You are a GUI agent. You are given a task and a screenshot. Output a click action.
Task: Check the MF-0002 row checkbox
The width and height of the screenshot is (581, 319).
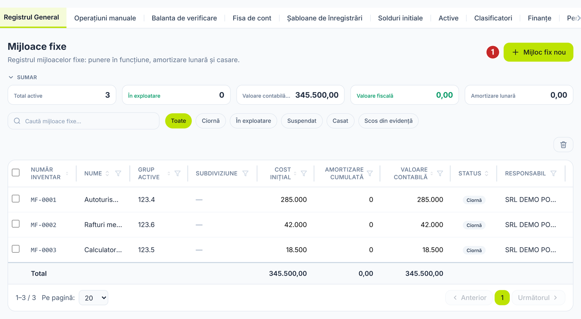tap(16, 224)
